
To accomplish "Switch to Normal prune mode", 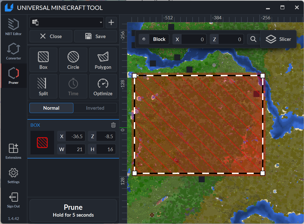I will 51,108.
